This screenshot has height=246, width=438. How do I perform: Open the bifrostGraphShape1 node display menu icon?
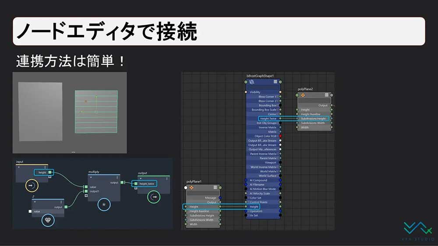(x=276, y=81)
